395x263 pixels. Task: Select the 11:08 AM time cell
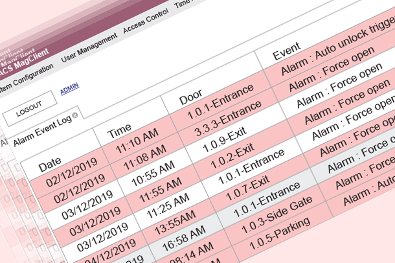coord(145,157)
